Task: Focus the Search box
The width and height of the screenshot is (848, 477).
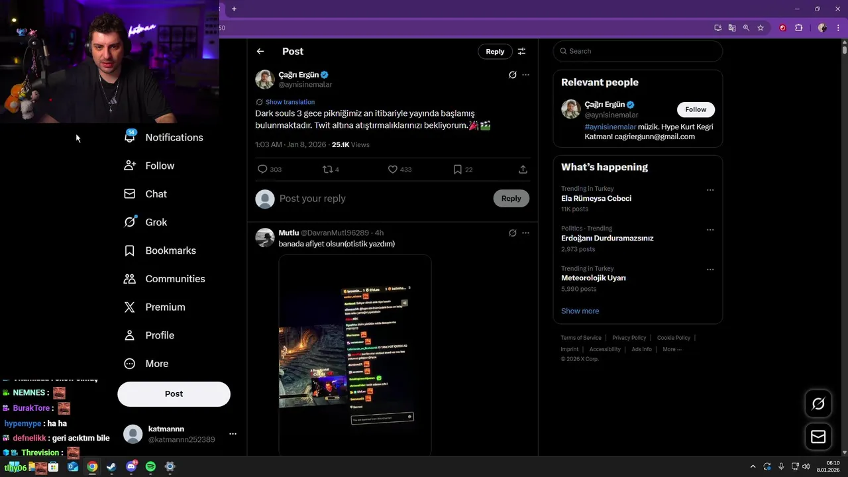Action: [637, 51]
